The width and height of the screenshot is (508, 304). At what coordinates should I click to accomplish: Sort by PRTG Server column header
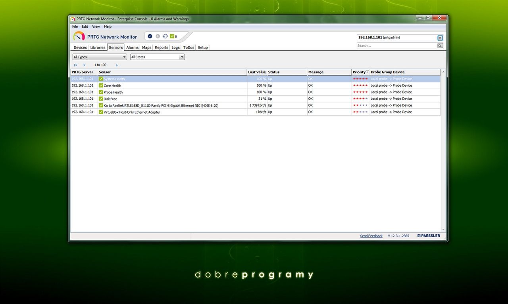click(84, 72)
